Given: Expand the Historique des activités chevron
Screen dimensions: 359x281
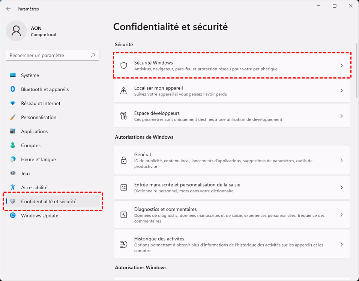Looking at the screenshot, I should click(341, 244).
